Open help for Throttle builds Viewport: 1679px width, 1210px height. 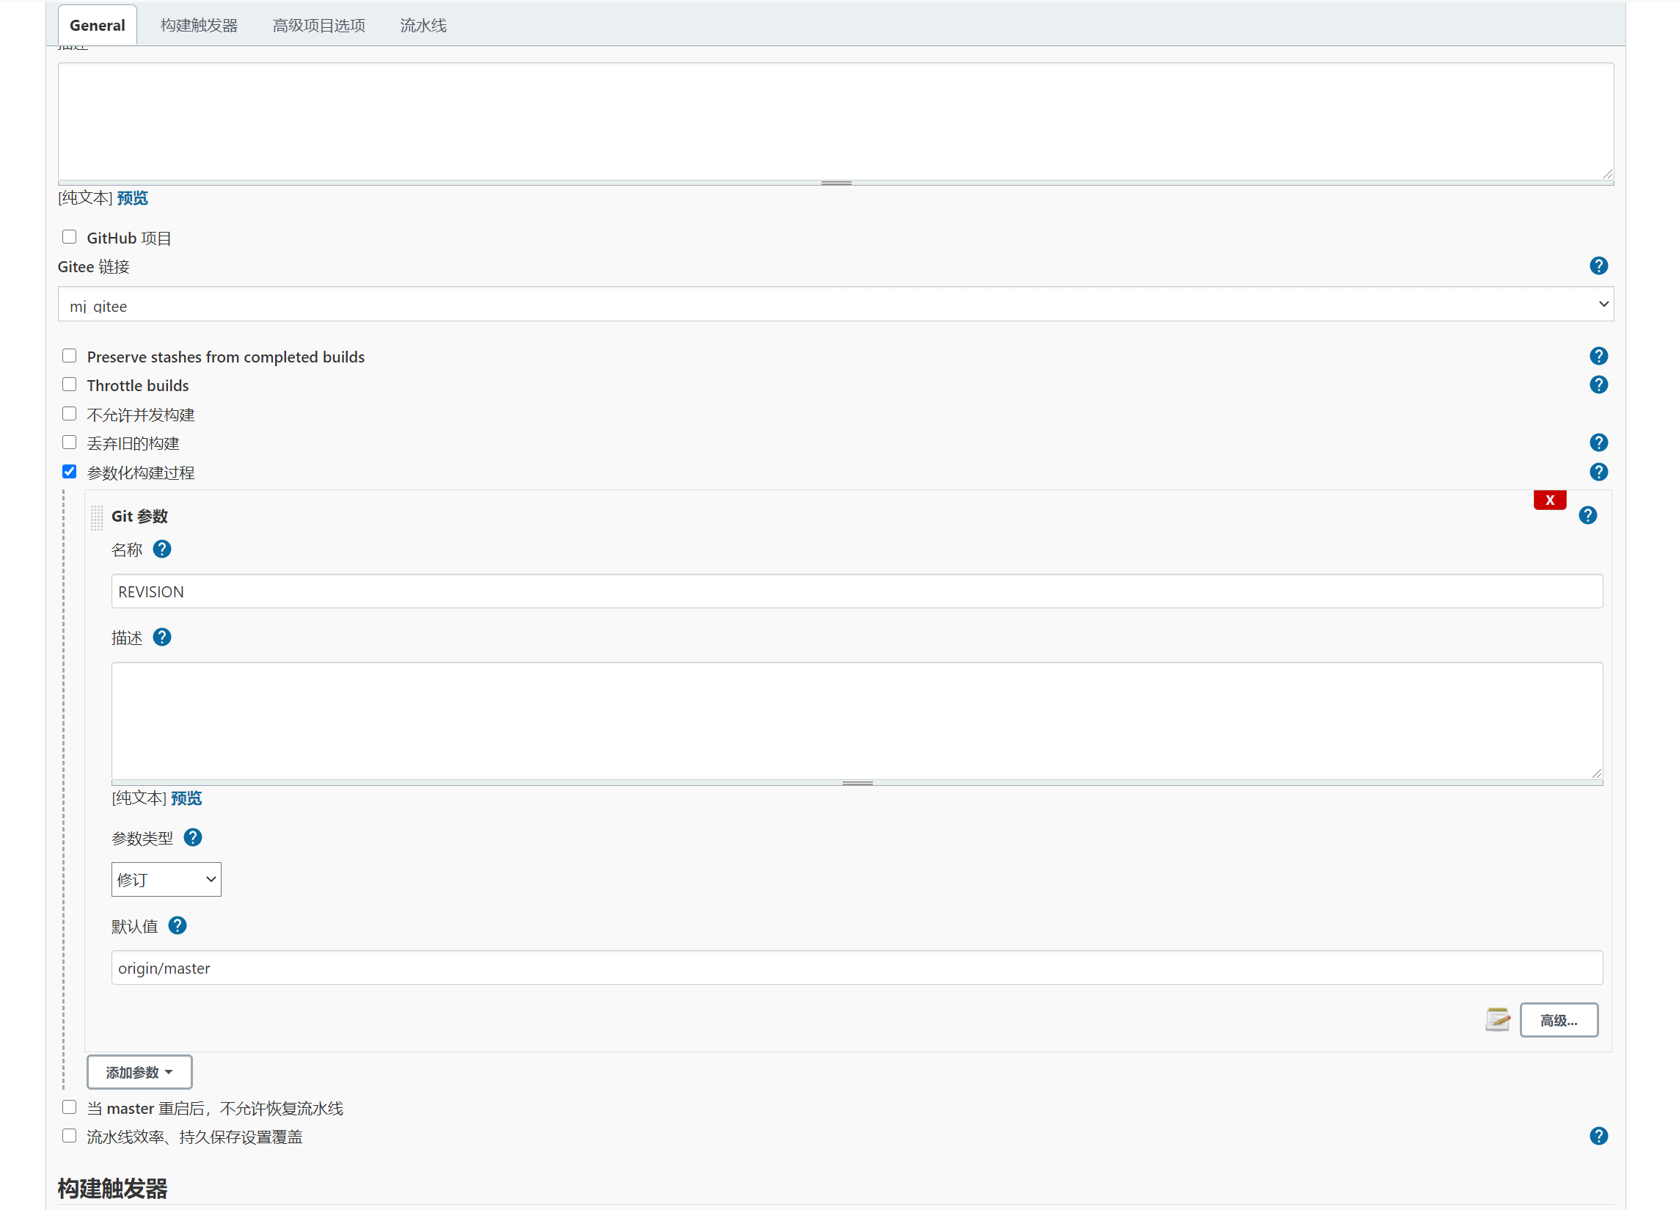[x=1598, y=385]
